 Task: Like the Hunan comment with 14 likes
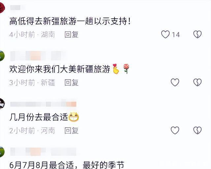click(166, 34)
